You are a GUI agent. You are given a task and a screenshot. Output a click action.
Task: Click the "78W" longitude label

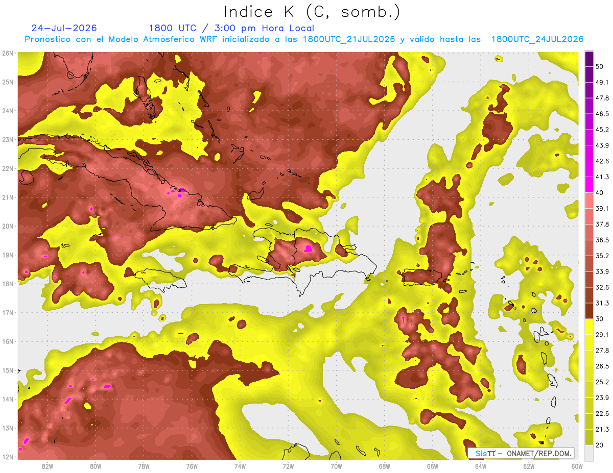[x=144, y=466]
